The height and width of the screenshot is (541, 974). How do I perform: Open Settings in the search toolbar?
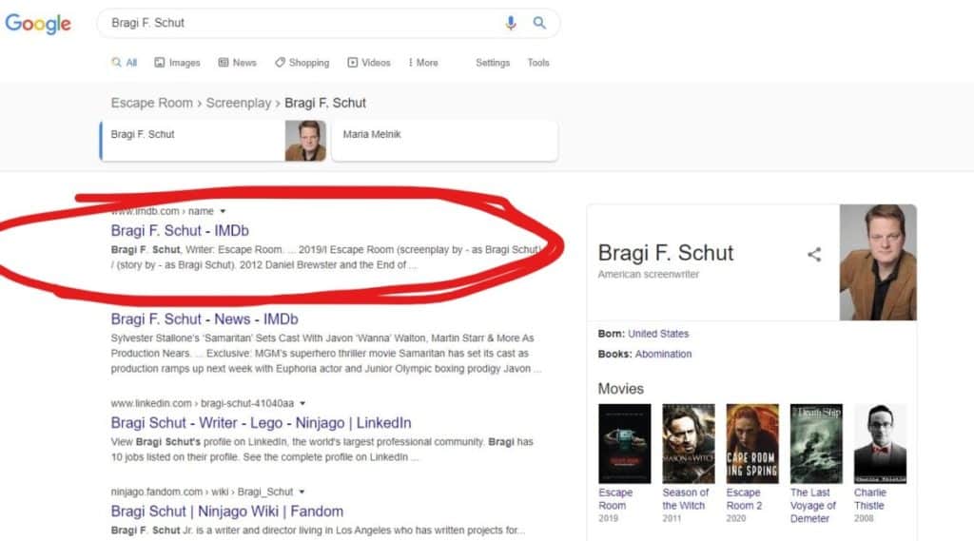point(493,63)
